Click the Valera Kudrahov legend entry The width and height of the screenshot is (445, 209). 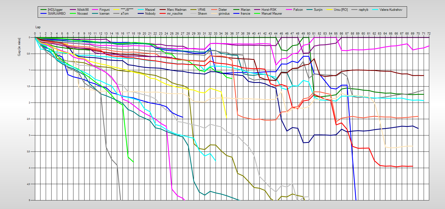[x=391, y=10]
